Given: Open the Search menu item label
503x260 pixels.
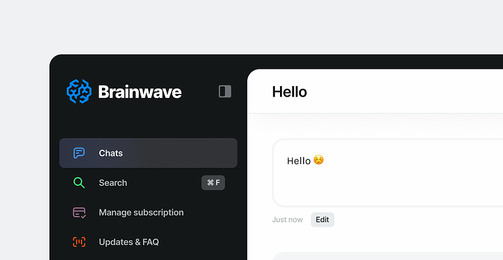Looking at the screenshot, I should coord(113,183).
